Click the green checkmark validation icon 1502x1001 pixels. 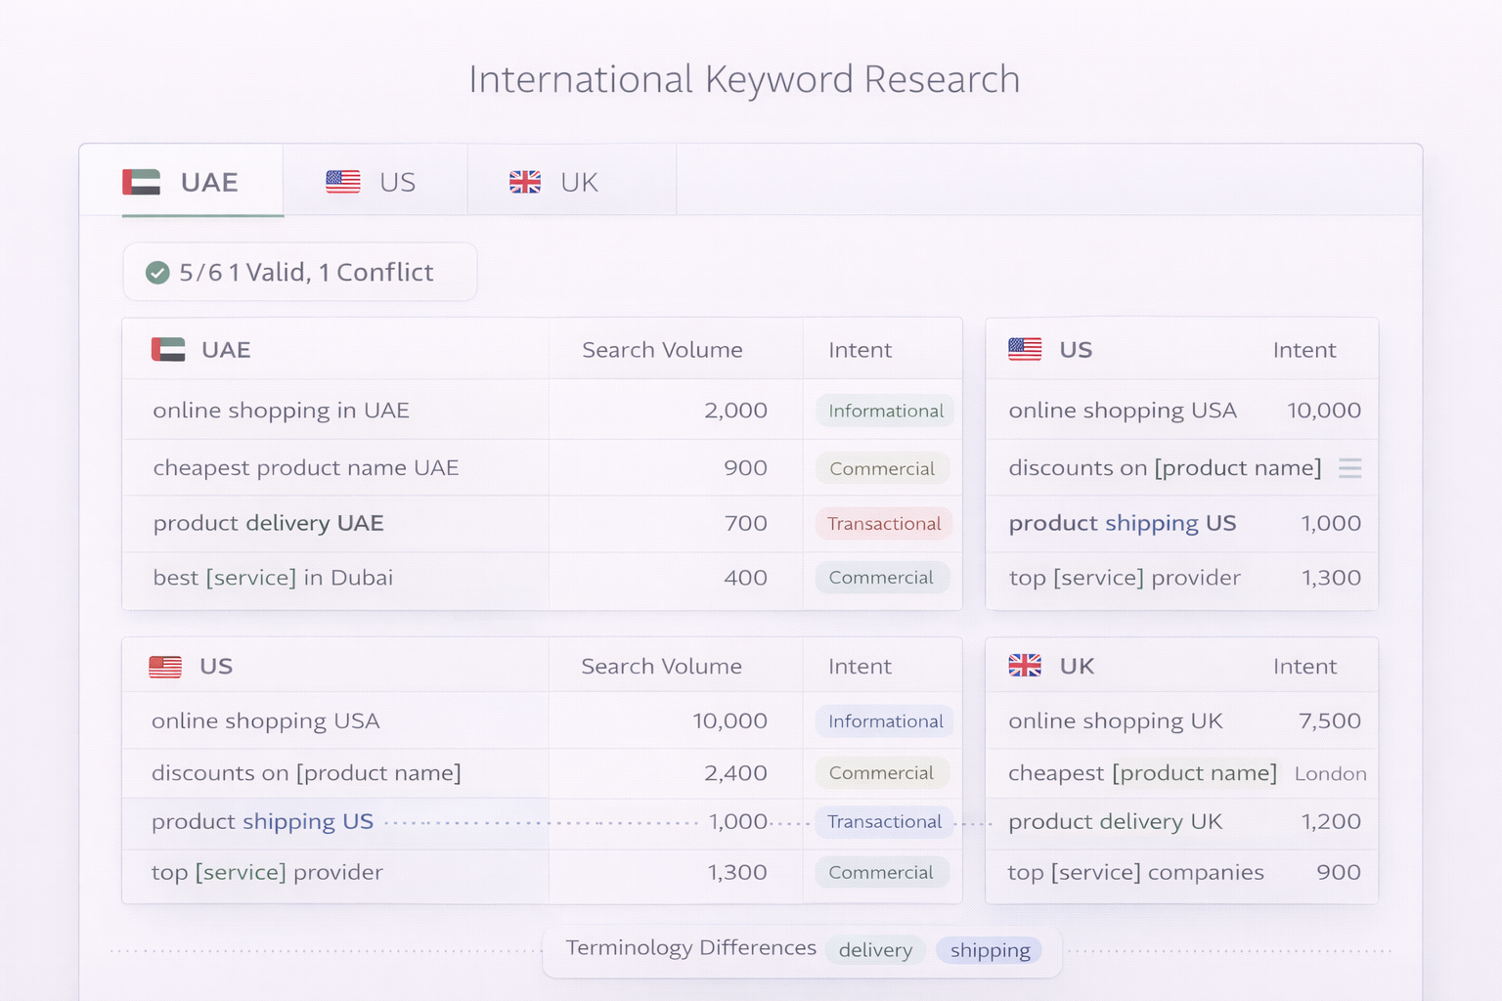click(x=158, y=272)
